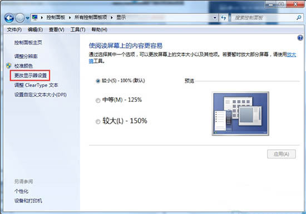Minimize the window
Viewport: 306px width, 214px height.
point(271,4)
